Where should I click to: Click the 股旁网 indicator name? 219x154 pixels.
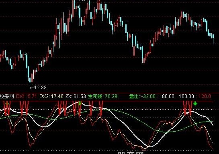(x=7, y=96)
